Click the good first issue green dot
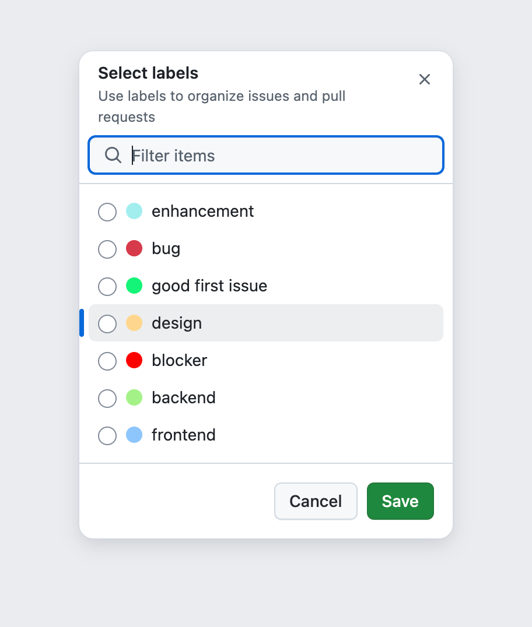The image size is (532, 627). click(x=134, y=286)
